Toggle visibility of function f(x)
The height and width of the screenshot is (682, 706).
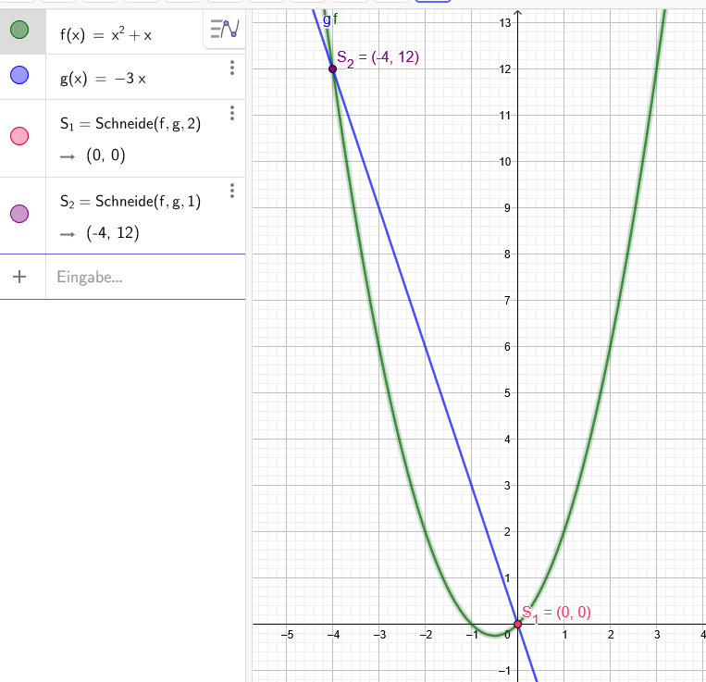coord(19,30)
